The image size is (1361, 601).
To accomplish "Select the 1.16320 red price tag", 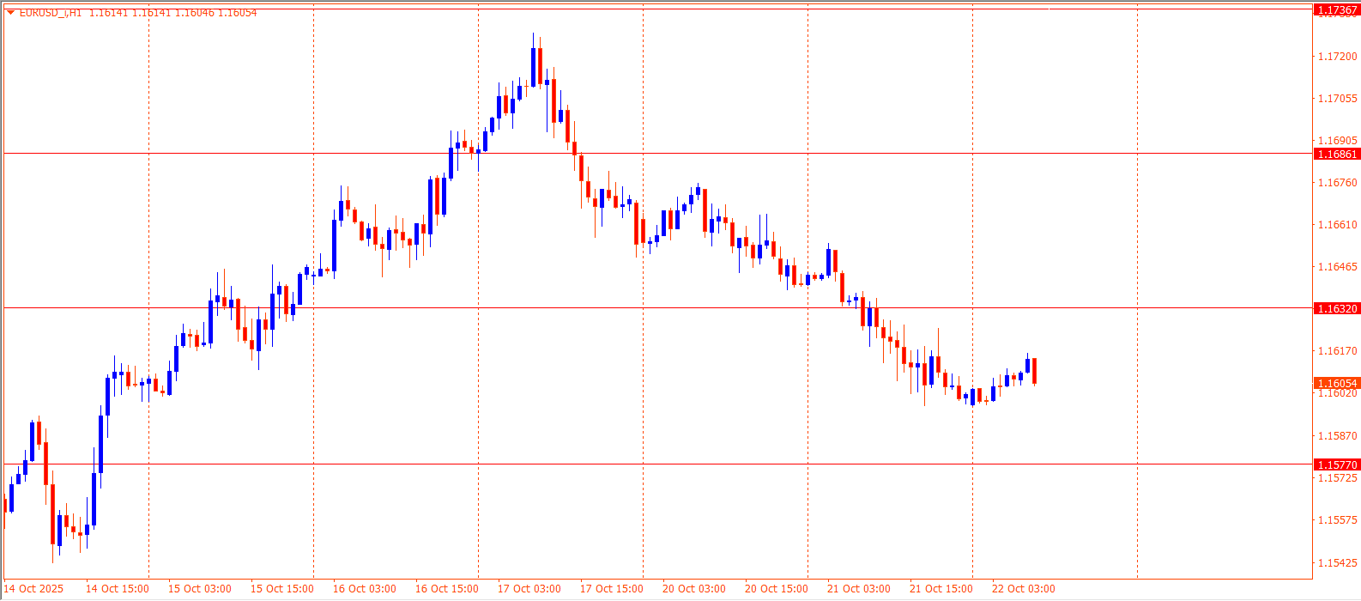I will click(1336, 308).
